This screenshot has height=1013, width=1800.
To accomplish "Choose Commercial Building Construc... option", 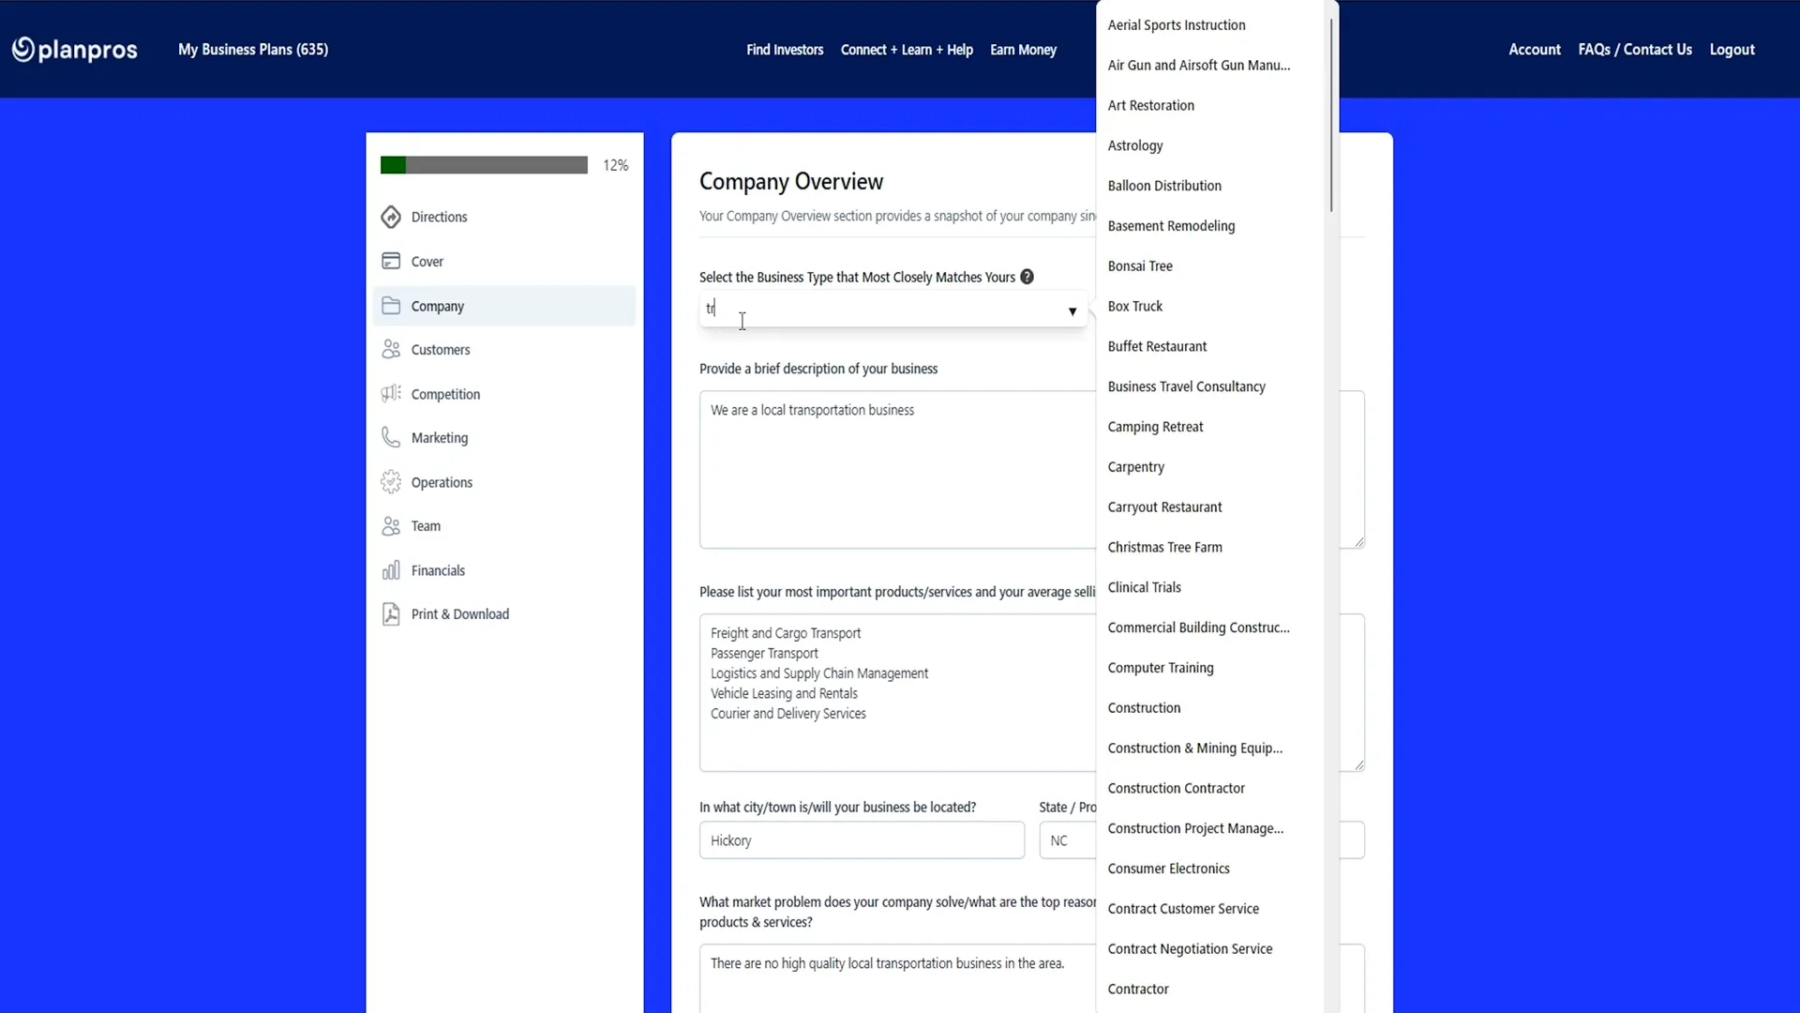I will pyautogui.click(x=1209, y=627).
